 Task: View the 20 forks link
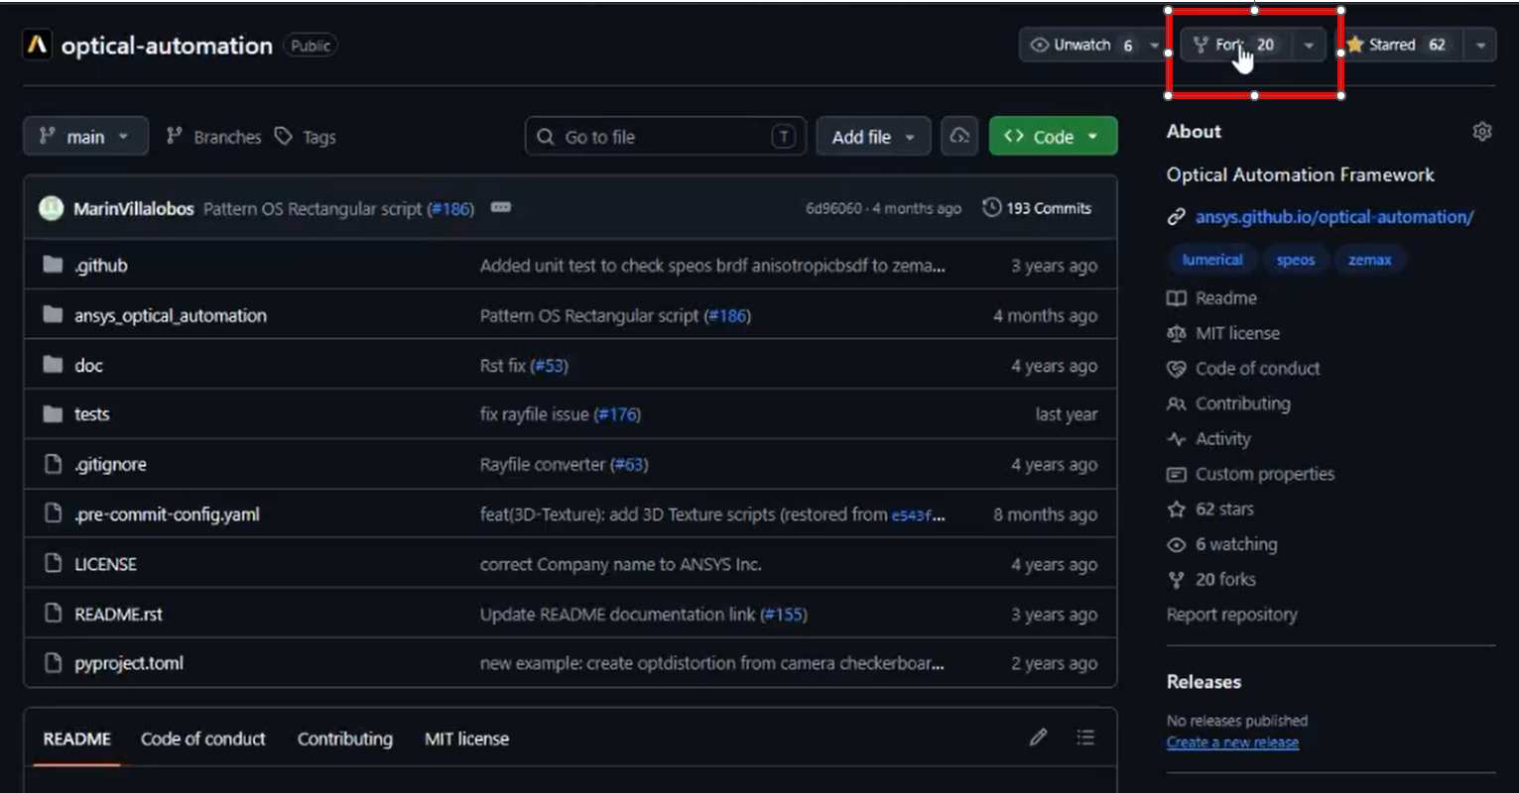coord(1212,579)
